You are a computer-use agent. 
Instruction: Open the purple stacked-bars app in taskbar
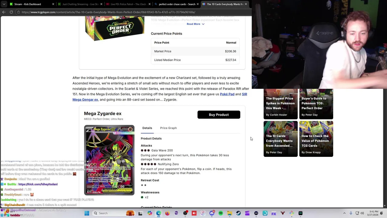coord(247,213)
